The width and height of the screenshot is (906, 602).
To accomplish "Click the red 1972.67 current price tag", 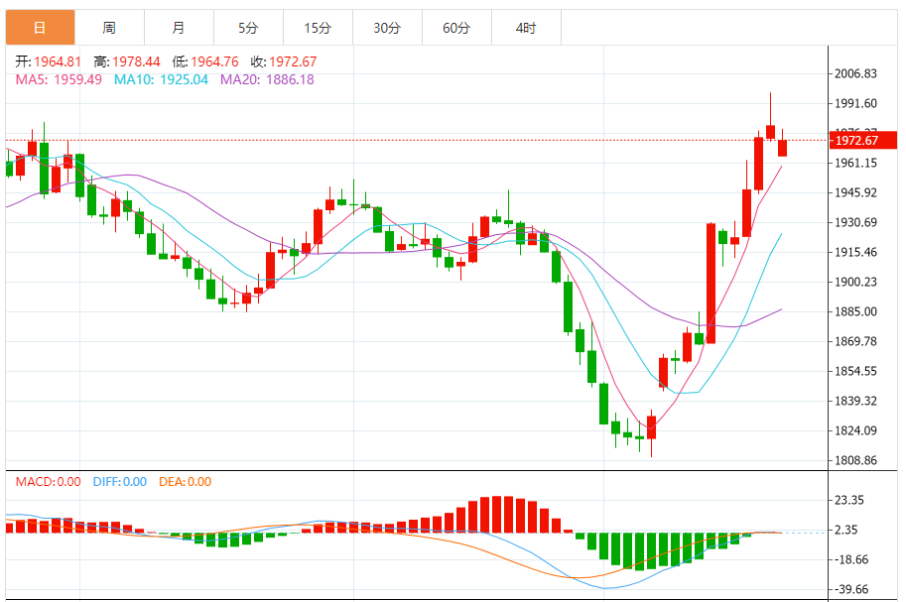I will pyautogui.click(x=862, y=141).
